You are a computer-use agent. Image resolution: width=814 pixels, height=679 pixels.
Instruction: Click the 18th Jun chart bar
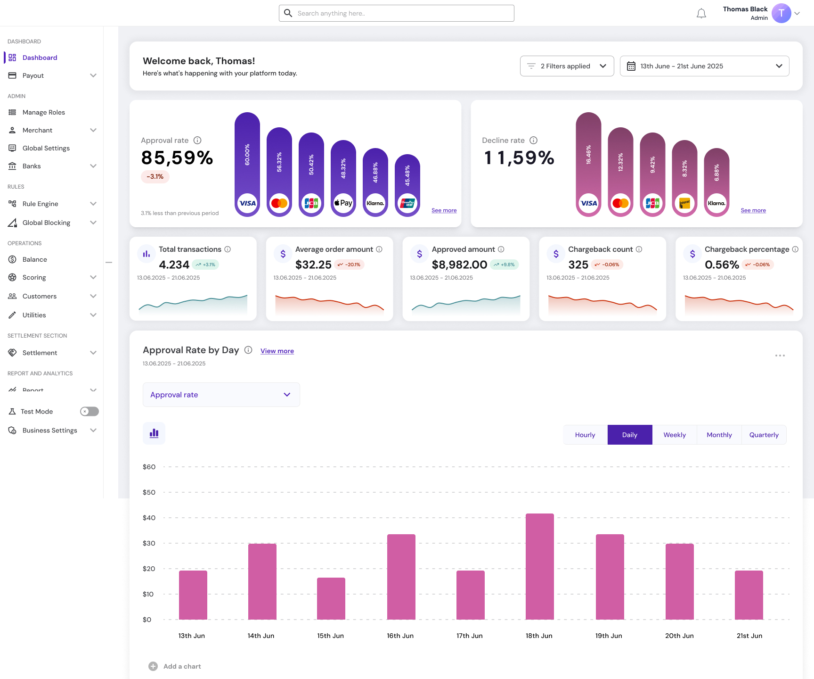click(x=540, y=566)
